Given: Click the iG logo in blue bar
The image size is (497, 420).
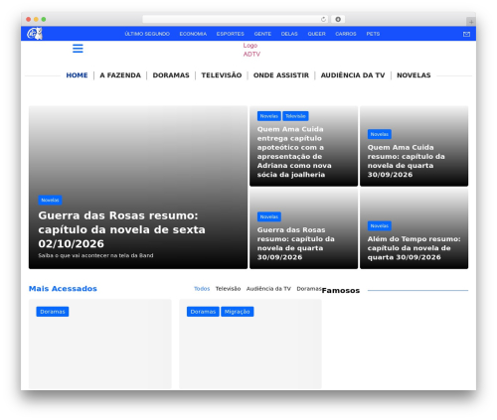Looking at the screenshot, I should 35,34.
